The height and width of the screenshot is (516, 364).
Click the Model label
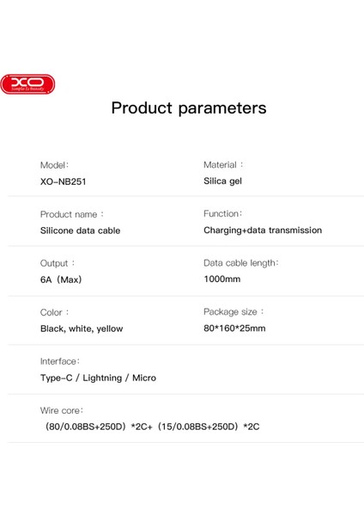[55, 165]
